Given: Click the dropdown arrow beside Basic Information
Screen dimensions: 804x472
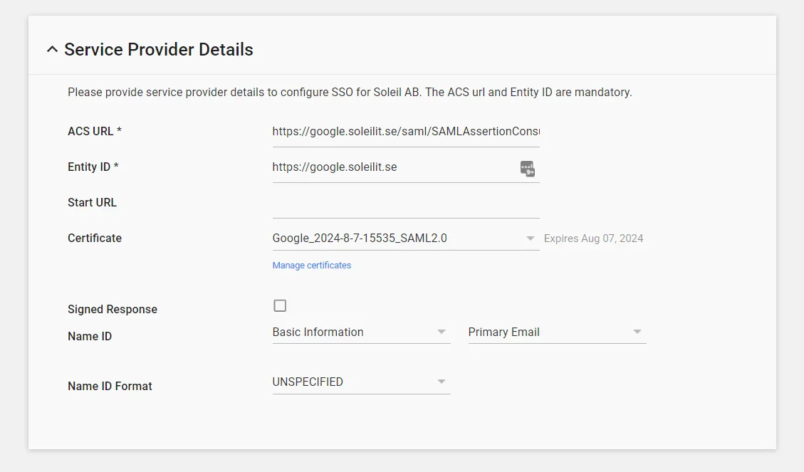Looking at the screenshot, I should pos(442,332).
